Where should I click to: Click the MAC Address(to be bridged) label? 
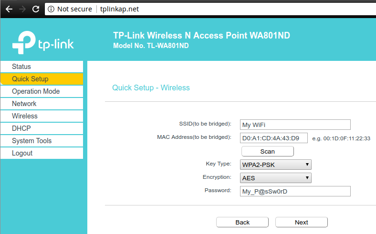pos(194,137)
